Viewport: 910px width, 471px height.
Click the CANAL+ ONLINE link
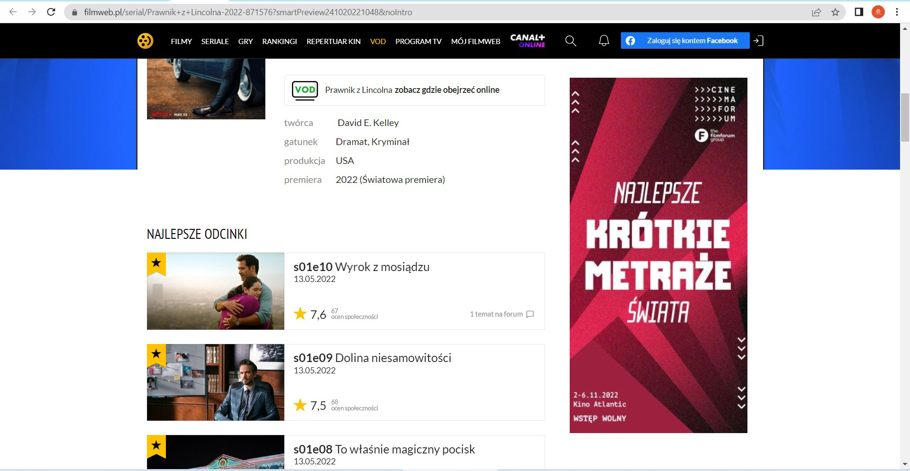[x=528, y=41]
